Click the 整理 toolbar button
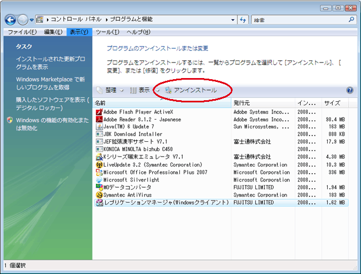The image size is (361, 274). 107,90
